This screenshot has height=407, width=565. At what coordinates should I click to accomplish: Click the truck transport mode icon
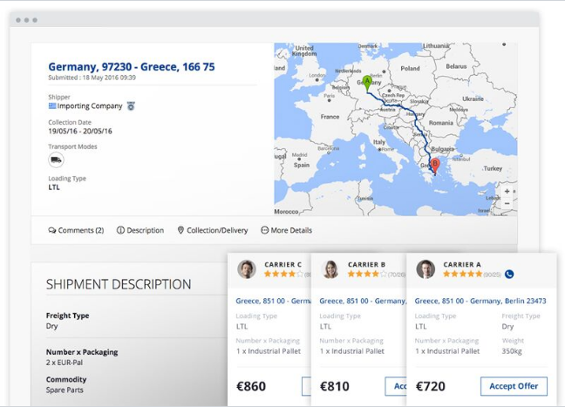(56, 160)
